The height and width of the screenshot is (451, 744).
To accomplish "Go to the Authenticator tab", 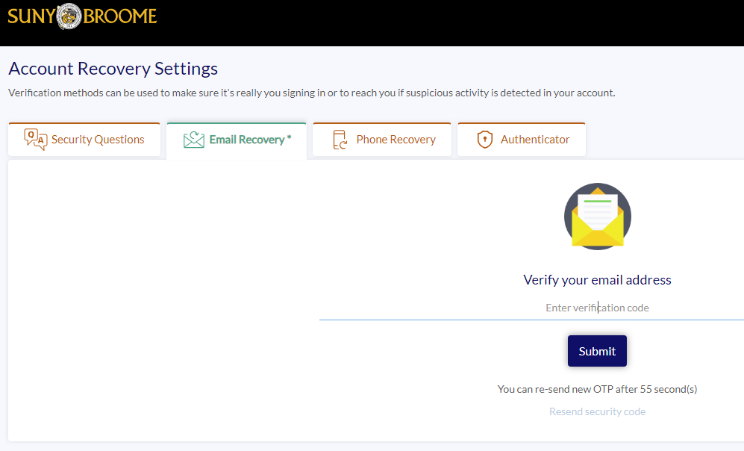I will [x=522, y=139].
